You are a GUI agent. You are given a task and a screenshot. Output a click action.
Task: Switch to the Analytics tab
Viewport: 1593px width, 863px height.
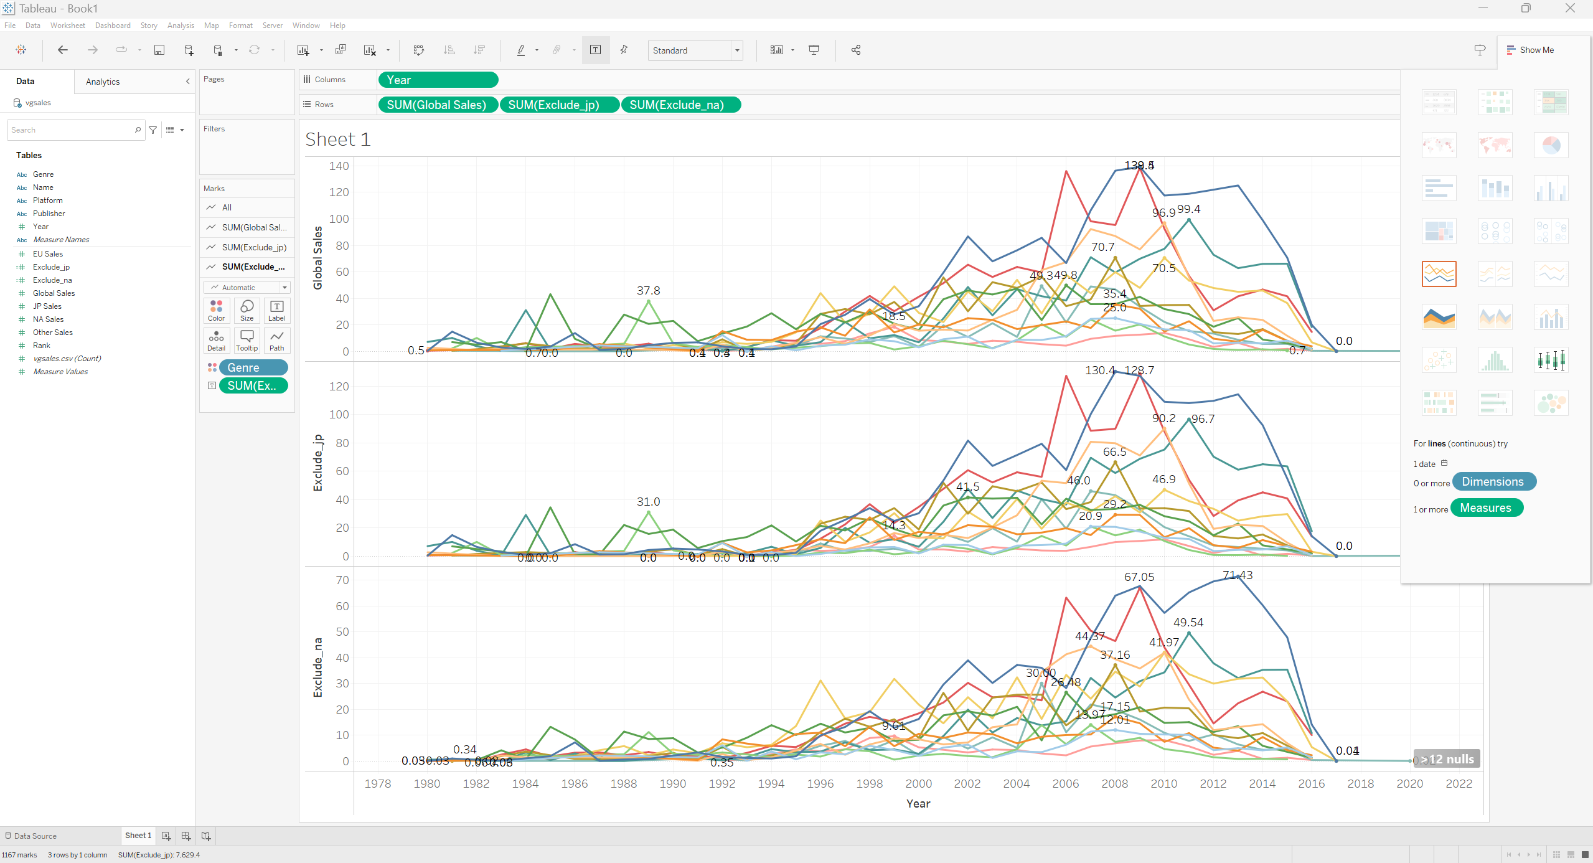point(103,82)
